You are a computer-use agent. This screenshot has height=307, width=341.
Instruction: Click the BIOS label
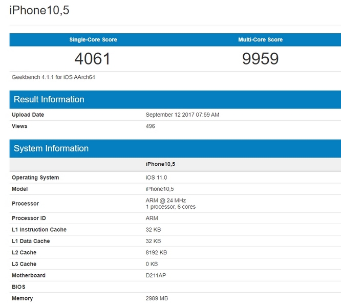[x=18, y=287]
